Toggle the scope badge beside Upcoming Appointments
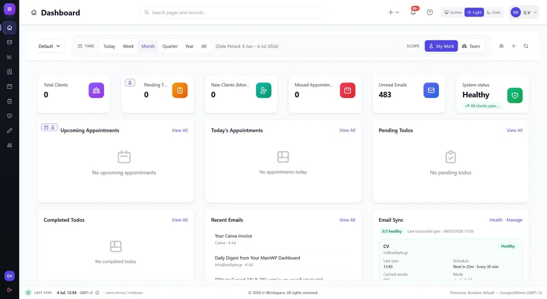547x299 pixels. (49, 127)
